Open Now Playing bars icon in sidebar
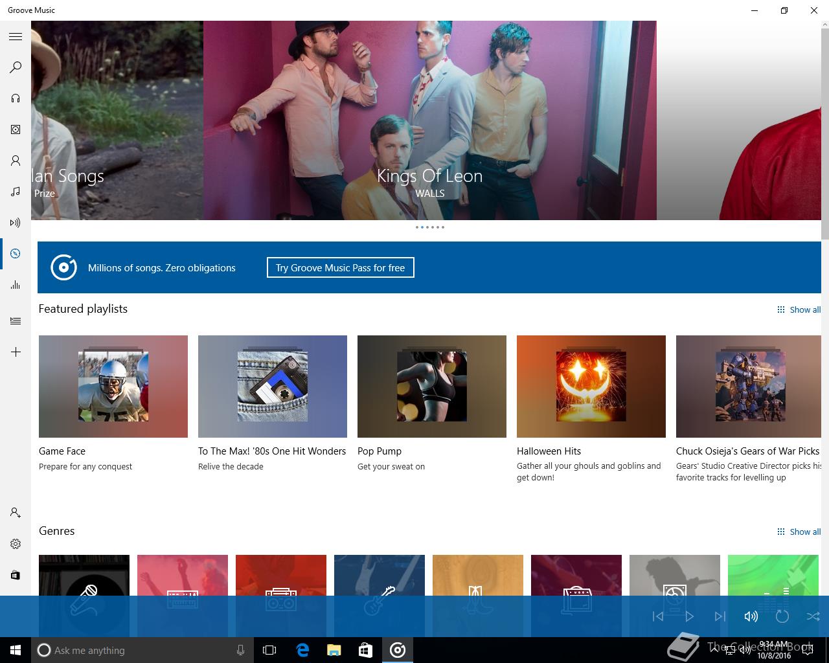The width and height of the screenshot is (829, 663). tap(16, 285)
